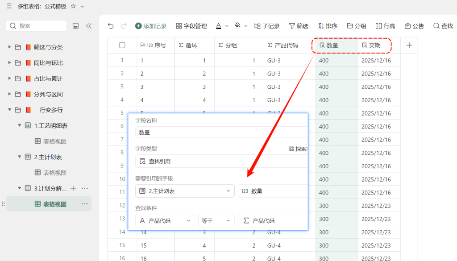Click the collapse-all icon beside search box
The image size is (457, 261).
tap(76, 26)
